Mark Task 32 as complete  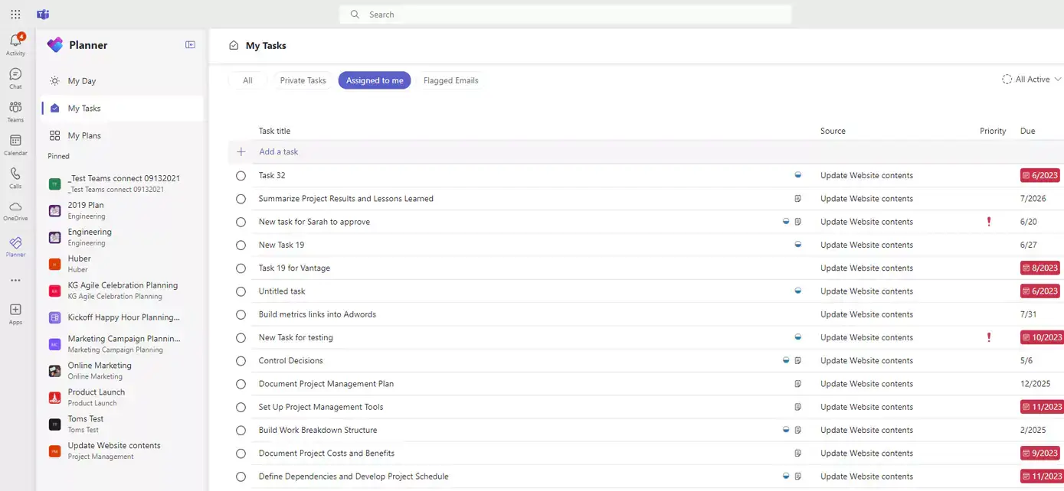point(241,175)
